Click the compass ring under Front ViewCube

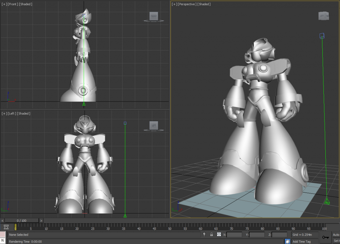click(x=154, y=21)
